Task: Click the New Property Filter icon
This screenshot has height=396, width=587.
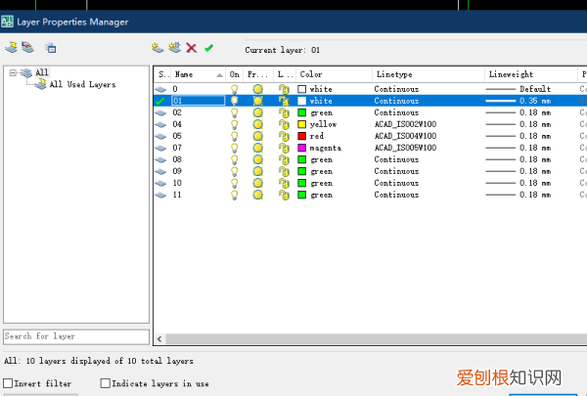Action: [11, 47]
